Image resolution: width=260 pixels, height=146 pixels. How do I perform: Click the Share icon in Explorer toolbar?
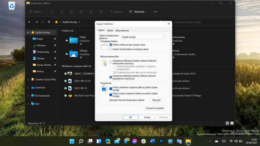click(91, 12)
